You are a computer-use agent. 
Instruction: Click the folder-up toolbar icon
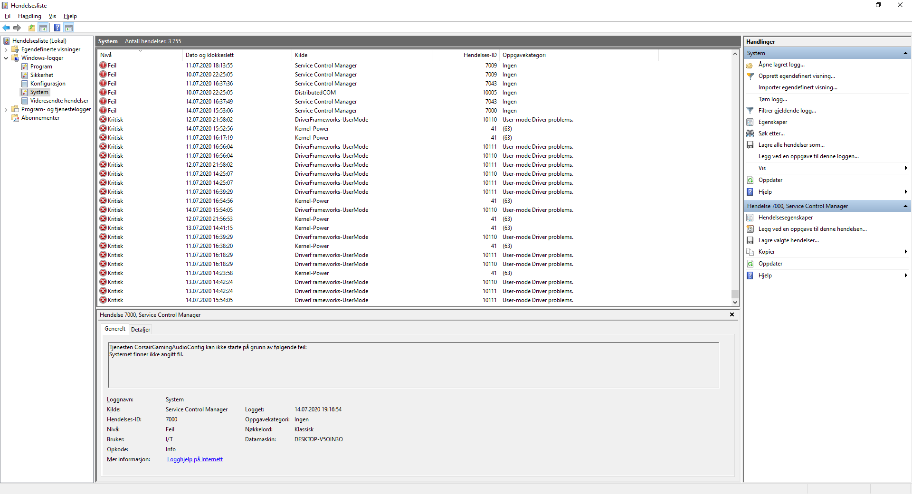(32, 28)
